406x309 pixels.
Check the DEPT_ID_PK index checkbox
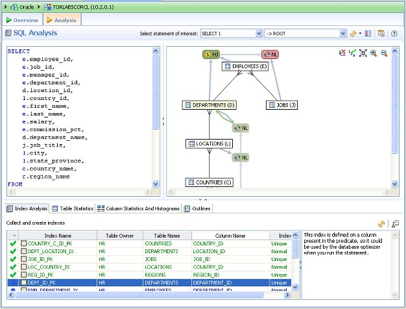pos(24,282)
